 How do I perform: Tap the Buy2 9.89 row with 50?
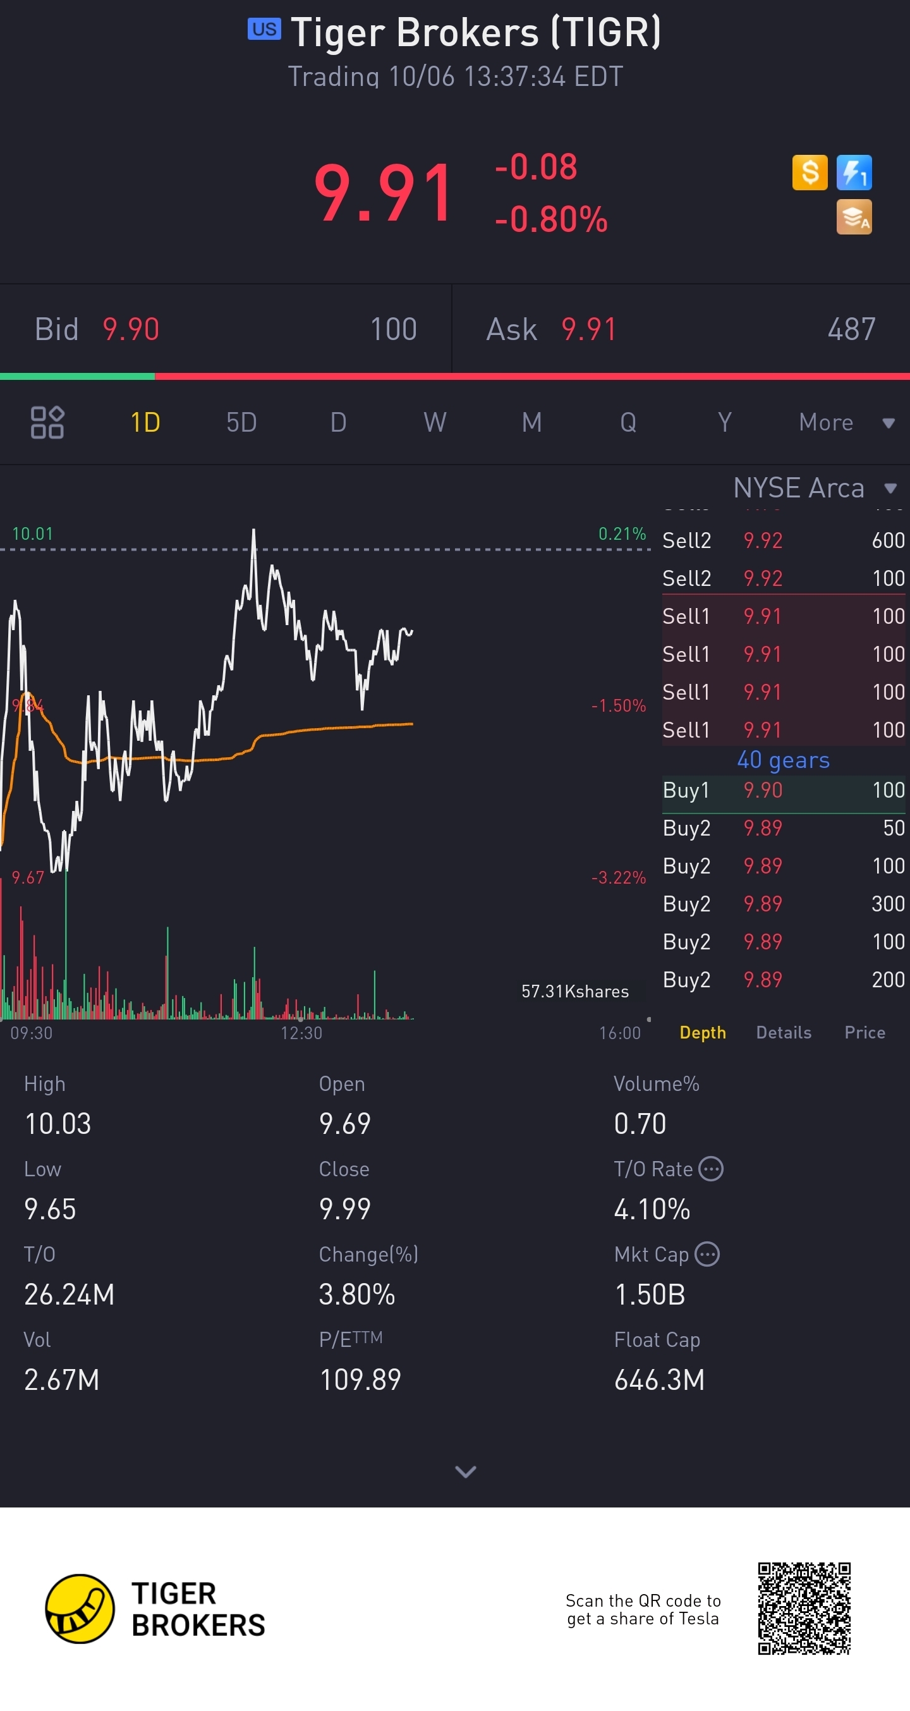784,828
